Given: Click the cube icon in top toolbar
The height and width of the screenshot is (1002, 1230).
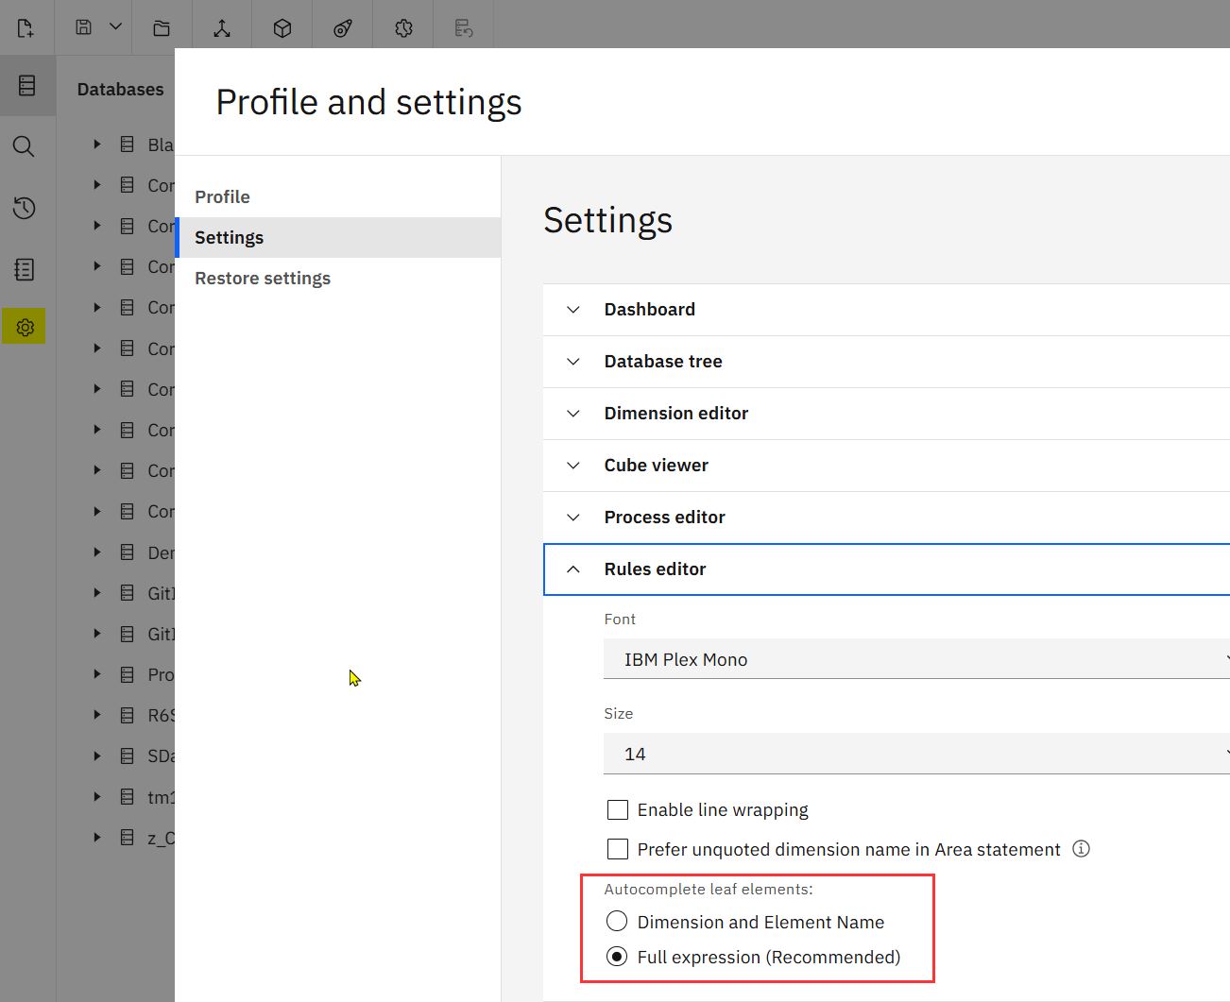Looking at the screenshot, I should point(282,27).
